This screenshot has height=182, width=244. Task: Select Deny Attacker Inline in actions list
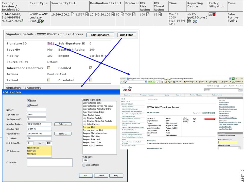tap(92, 103)
